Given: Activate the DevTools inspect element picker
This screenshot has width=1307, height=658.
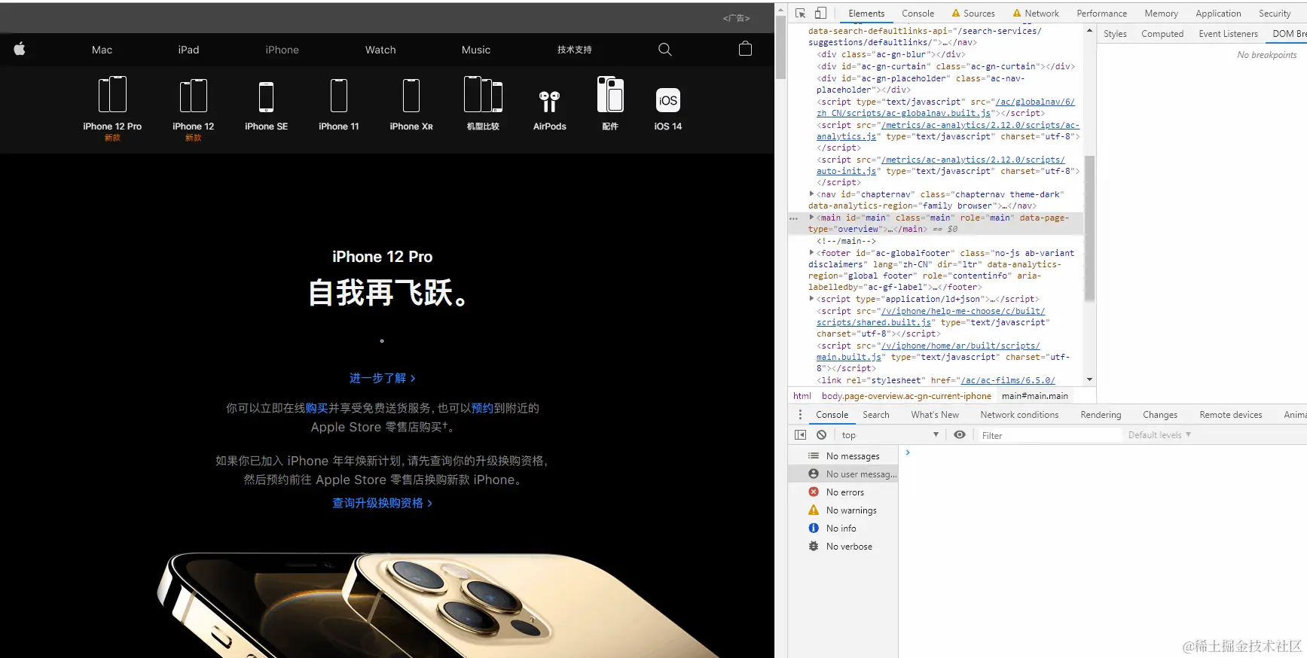Looking at the screenshot, I should tap(801, 13).
